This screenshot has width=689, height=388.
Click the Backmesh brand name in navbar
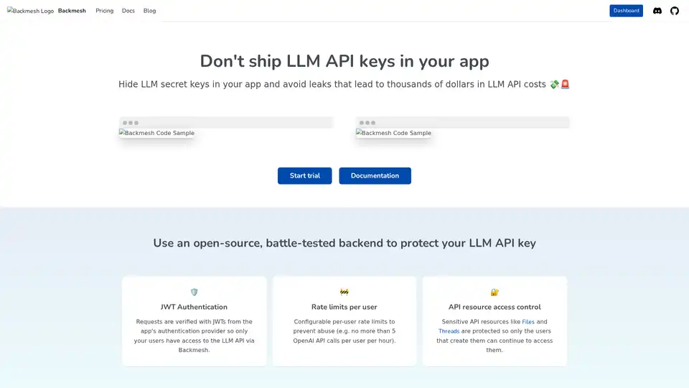72,11
